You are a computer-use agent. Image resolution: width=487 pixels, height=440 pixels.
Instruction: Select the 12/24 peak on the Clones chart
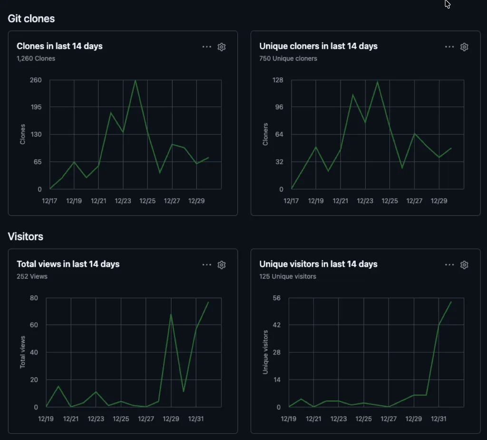point(135,81)
